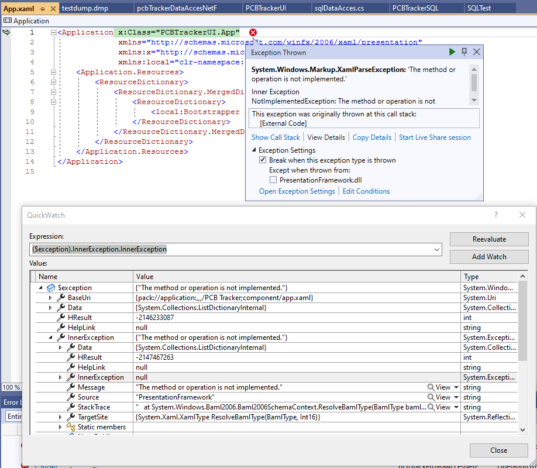Click the QuickWatch help question mark
Viewport: 537px width, 468px height.
point(496,215)
